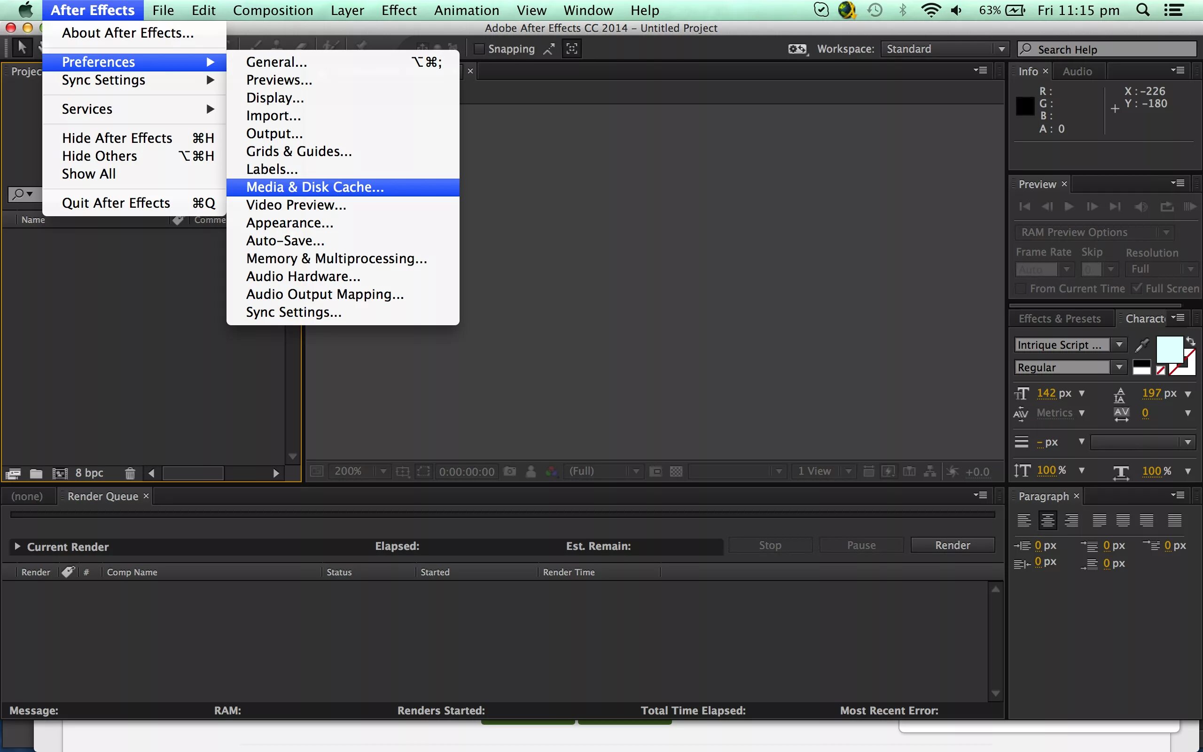Click the eyedropper in Character panel
1203x752 pixels.
click(x=1142, y=344)
